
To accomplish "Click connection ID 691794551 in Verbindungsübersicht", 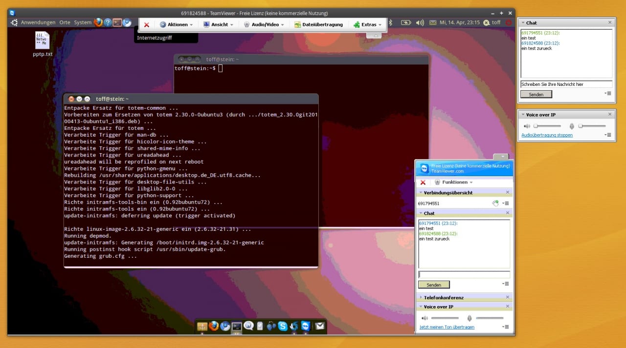I will click(428, 204).
